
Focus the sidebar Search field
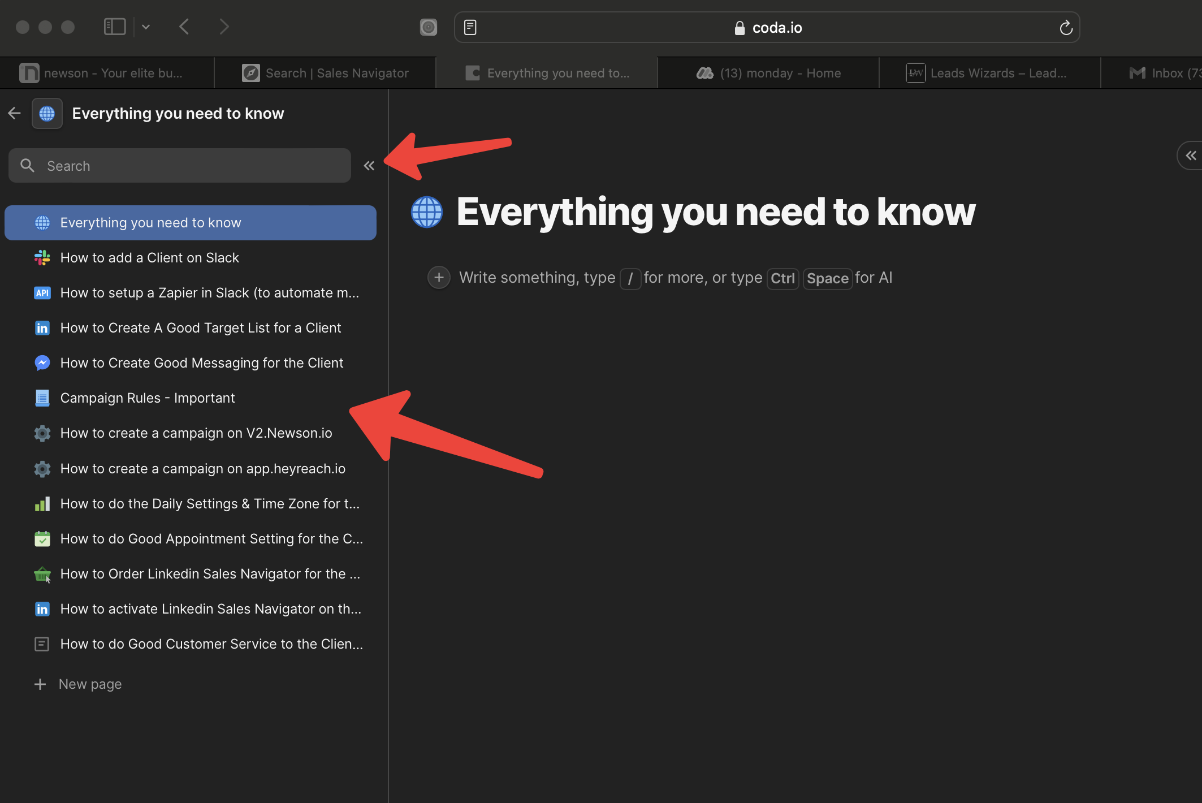pyautogui.click(x=180, y=166)
